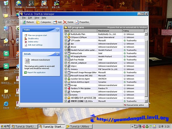Click the Delete entry task link
Viewport: 172px width, 129px height.
click(x=33, y=42)
